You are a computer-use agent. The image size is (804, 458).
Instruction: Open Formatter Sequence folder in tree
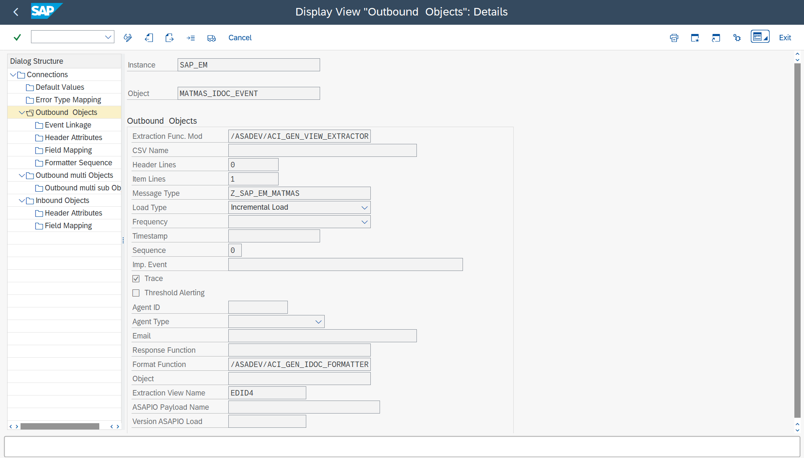point(78,163)
